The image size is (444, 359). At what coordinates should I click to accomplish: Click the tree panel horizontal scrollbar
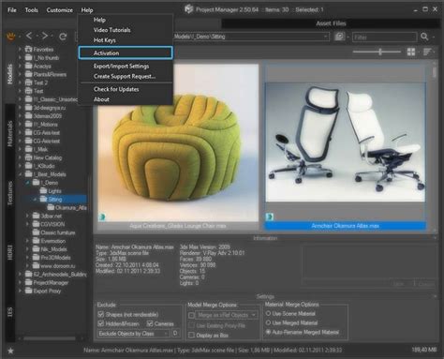click(x=50, y=338)
